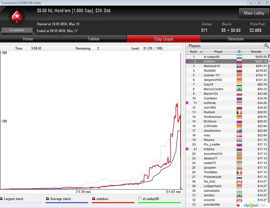Click the Argentina flag beside ivanvalzakis
Viewport: 270px width, 208px height.
[x=240, y=191]
